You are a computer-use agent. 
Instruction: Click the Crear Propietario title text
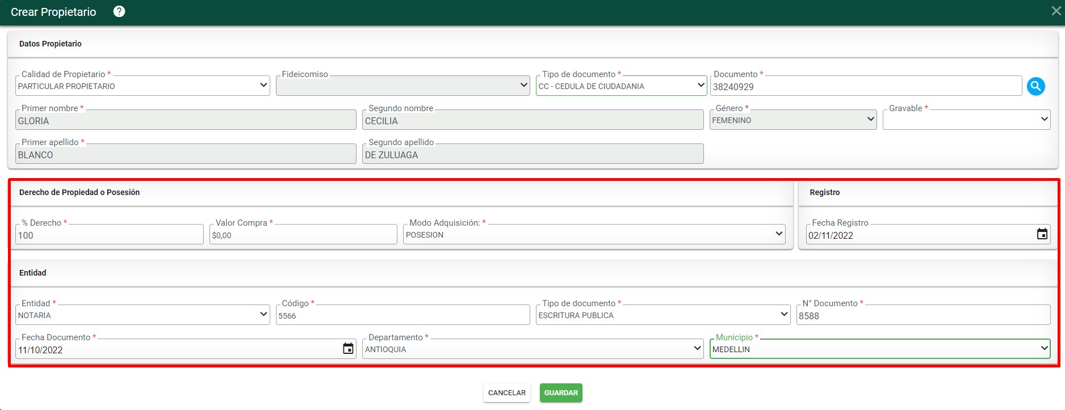53,12
